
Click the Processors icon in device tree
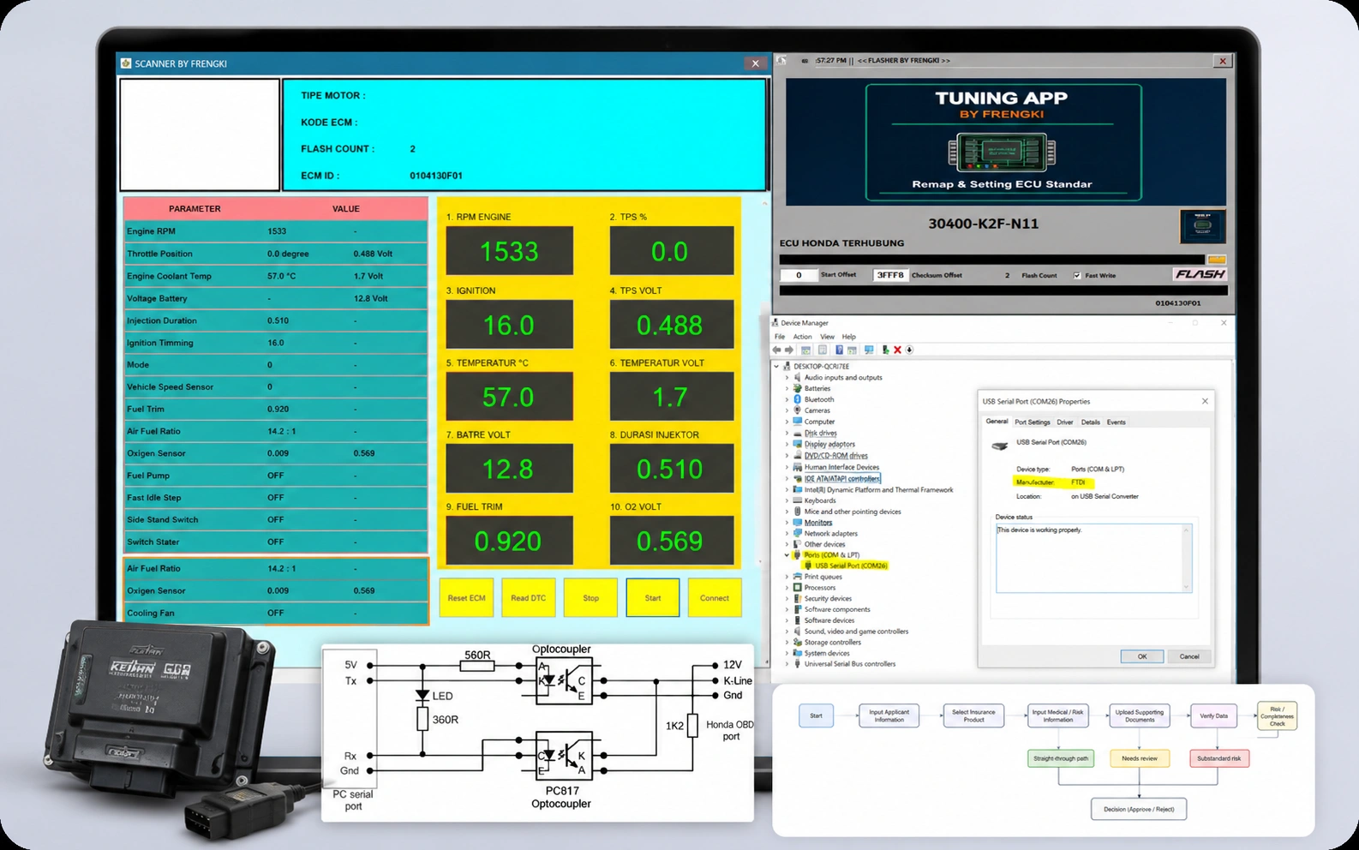(x=797, y=588)
